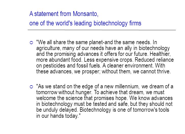This screenshot has height=134, width=185.
Task: Click the line starting '"We all share the same planet'
Action: tap(97, 42)
